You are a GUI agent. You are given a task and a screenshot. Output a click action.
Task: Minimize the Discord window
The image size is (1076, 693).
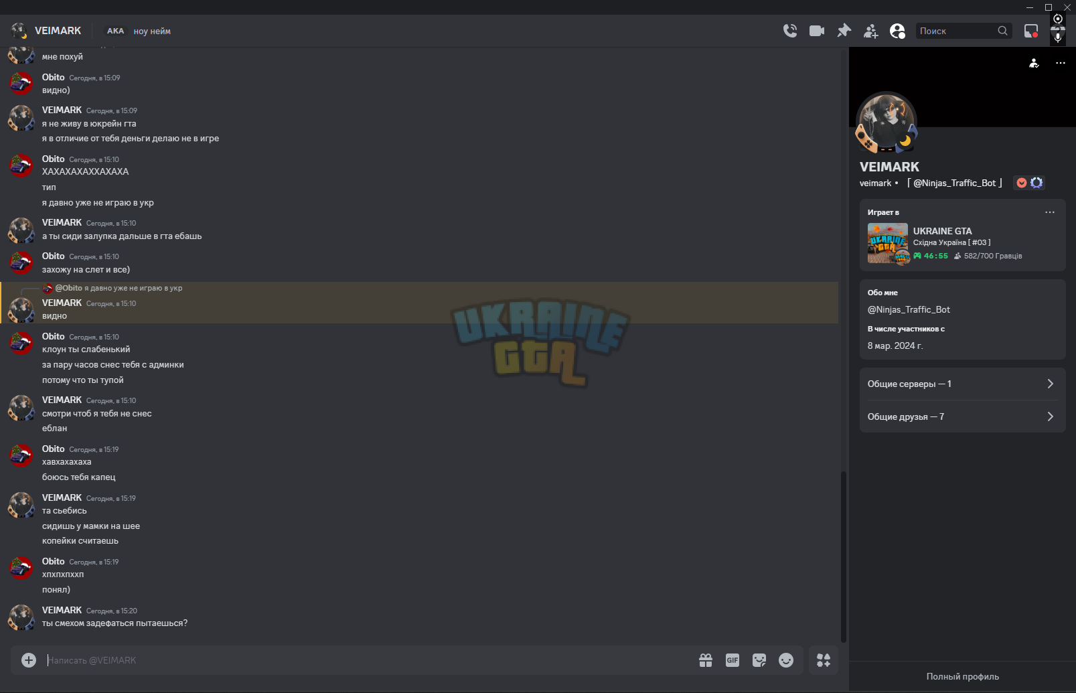1030,7
